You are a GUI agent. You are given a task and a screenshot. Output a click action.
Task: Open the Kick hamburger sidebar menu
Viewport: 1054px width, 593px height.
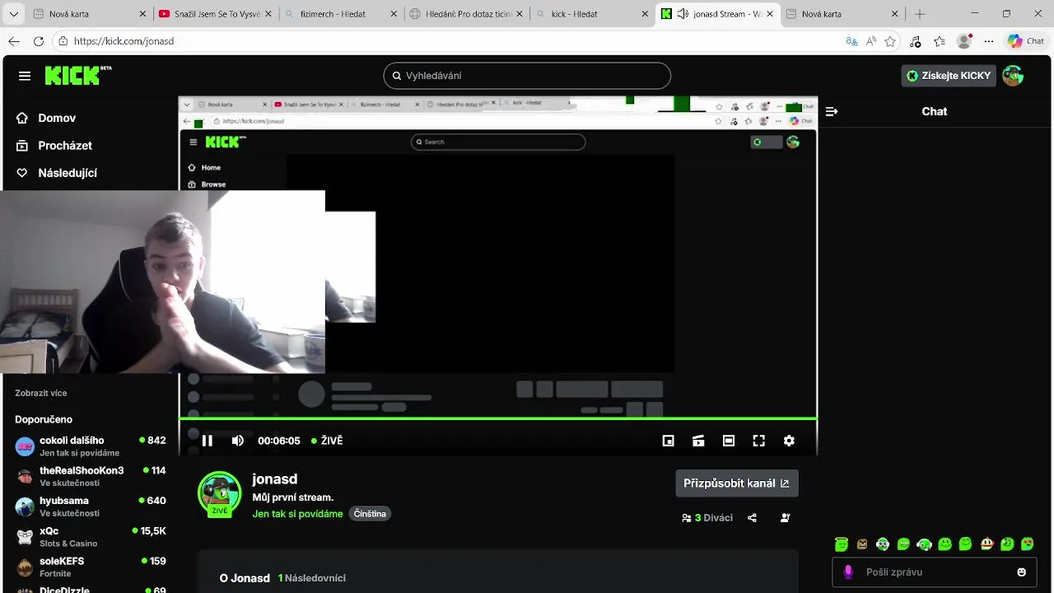click(25, 76)
